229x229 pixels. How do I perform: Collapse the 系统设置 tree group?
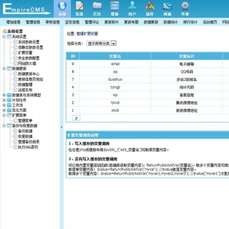click(x=4, y=37)
